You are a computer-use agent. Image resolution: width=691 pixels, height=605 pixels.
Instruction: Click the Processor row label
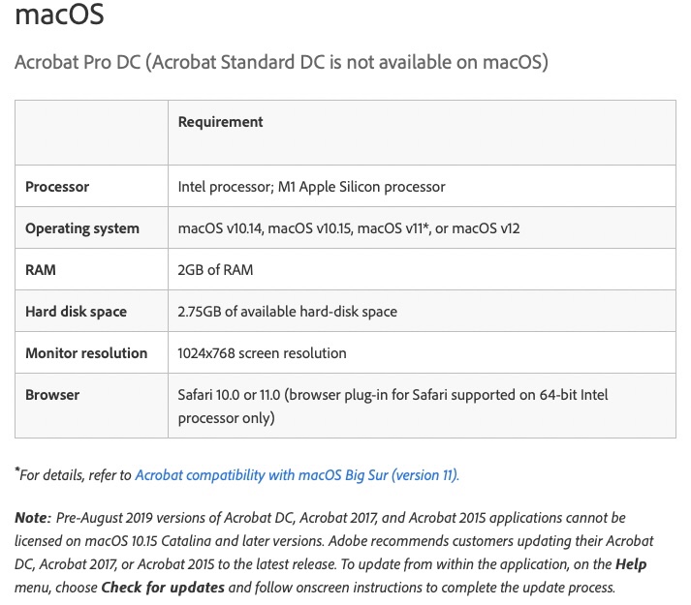(57, 187)
